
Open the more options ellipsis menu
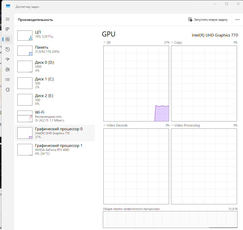(x=237, y=19)
